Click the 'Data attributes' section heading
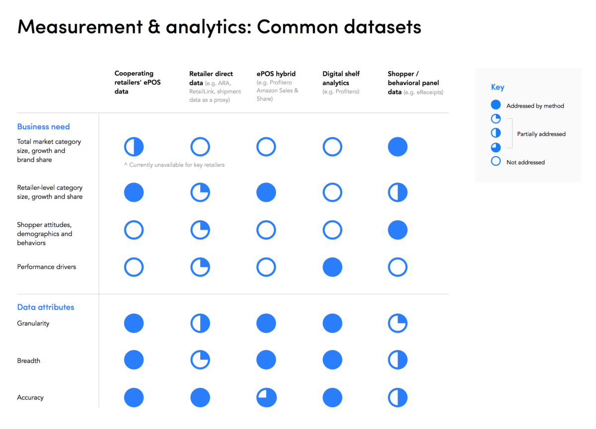The width and height of the screenshot is (596, 429). click(x=46, y=307)
